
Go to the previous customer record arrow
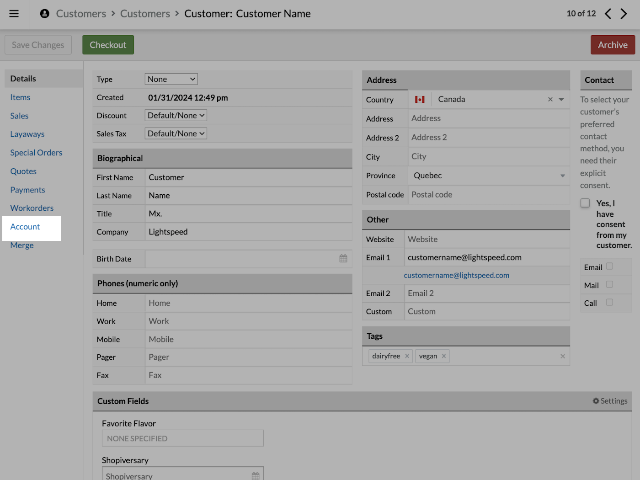click(x=608, y=14)
